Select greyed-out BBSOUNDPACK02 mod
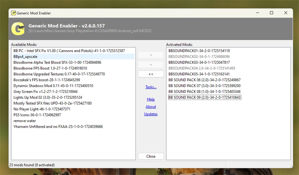Viewport: 299px width, 175px height. click(199, 57)
